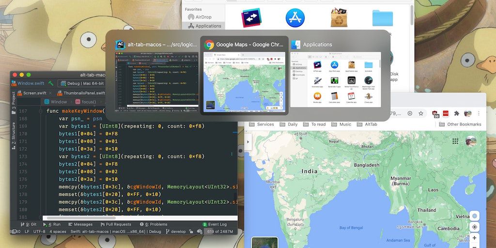Open the Daily bookmarks folder

pos(289,124)
